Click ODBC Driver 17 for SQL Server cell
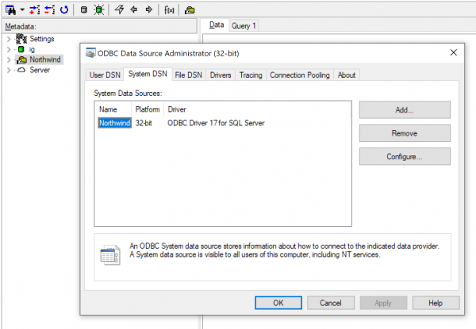Viewport: 476px width, 329px height. pyautogui.click(x=216, y=123)
